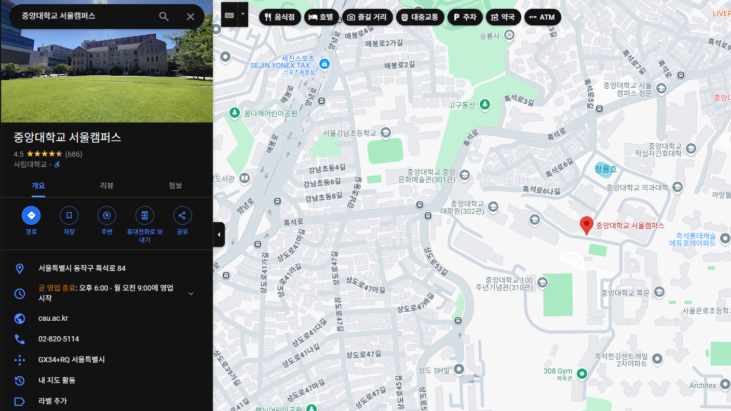Filter by 음식점 restaurants chip
Image resolution: width=731 pixels, height=411 pixels.
point(279,17)
